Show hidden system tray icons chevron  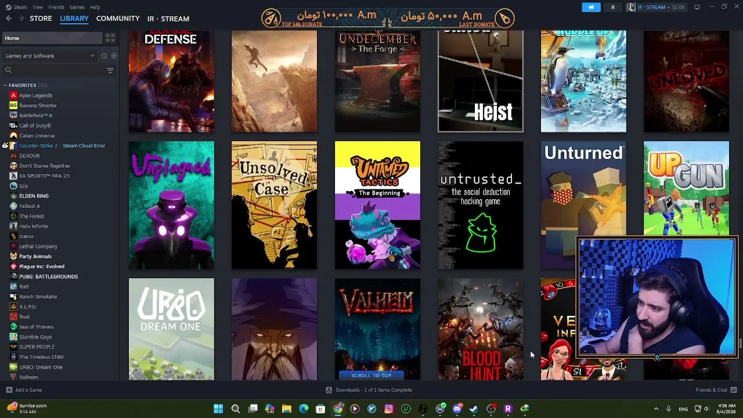[x=656, y=409]
